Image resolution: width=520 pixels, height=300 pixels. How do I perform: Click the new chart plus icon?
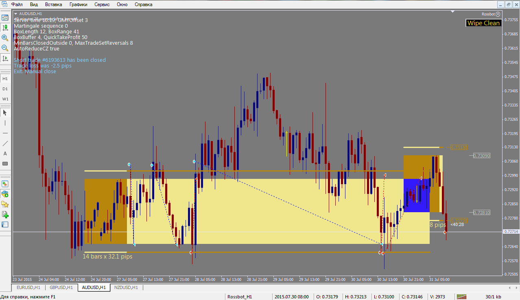pyautogui.click(x=5, y=214)
